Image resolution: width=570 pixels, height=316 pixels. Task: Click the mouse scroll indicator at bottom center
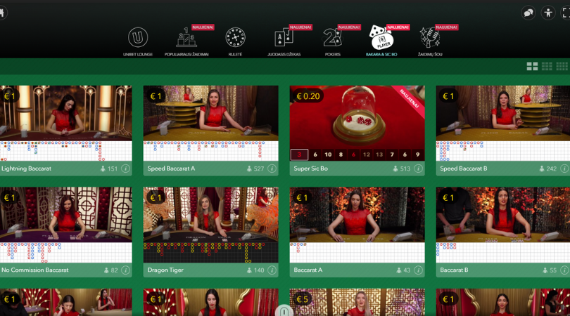coord(284,311)
